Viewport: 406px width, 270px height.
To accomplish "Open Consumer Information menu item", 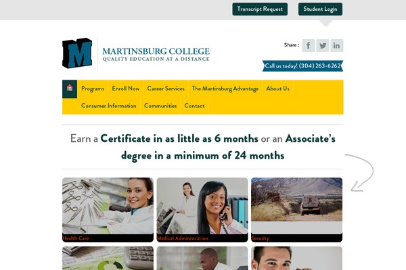I will (109, 106).
